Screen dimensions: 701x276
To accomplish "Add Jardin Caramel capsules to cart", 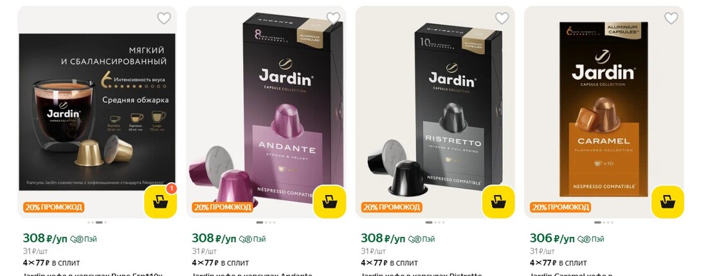I will pos(668,202).
